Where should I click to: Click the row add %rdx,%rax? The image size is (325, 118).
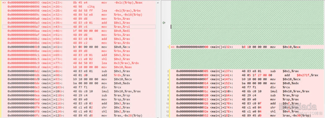79,75
